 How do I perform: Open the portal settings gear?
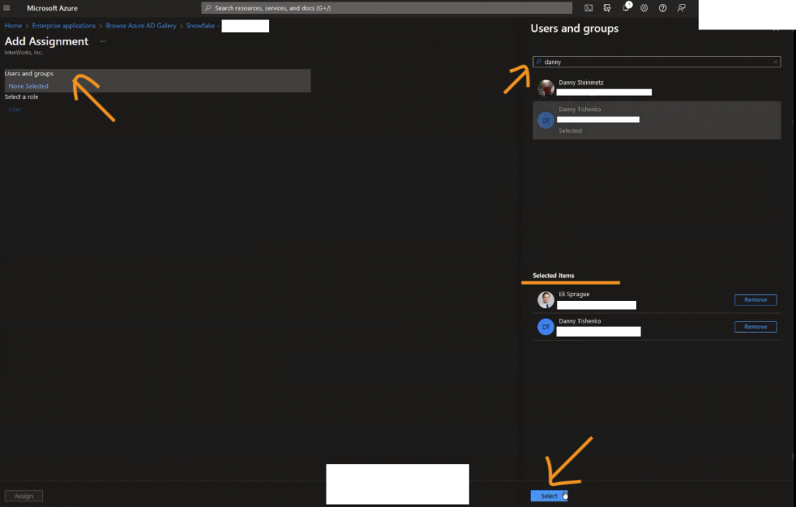pos(644,8)
